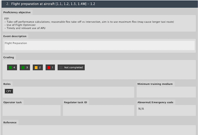Select grade 1 red button
This screenshot has width=198, height=135.
[x=50, y=67]
